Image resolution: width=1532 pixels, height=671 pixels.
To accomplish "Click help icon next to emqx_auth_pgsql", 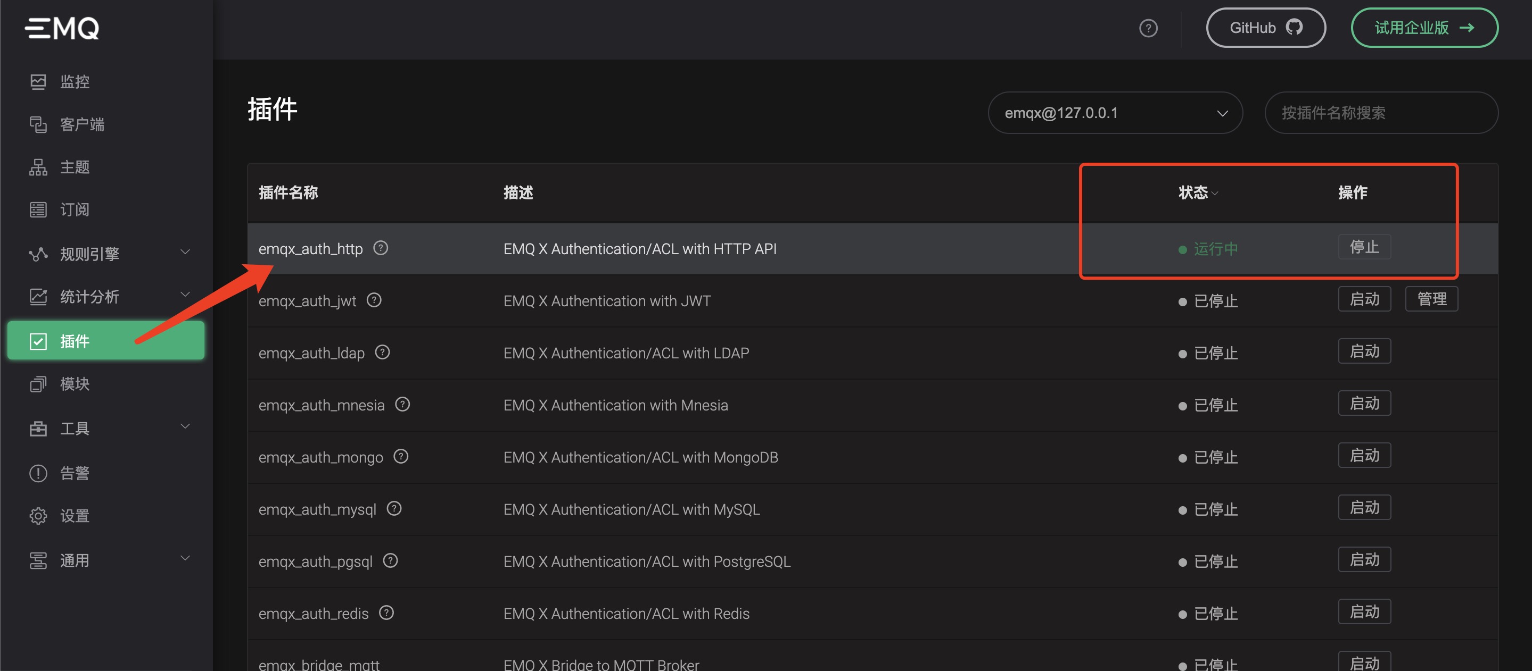I will point(390,560).
